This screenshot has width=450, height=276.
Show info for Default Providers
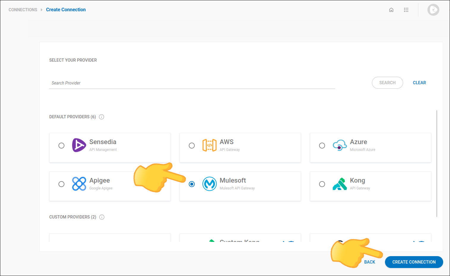coord(102,117)
